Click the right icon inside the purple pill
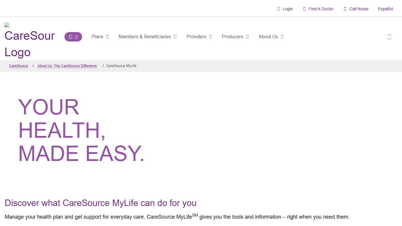The image size is (402, 226). pos(76,36)
